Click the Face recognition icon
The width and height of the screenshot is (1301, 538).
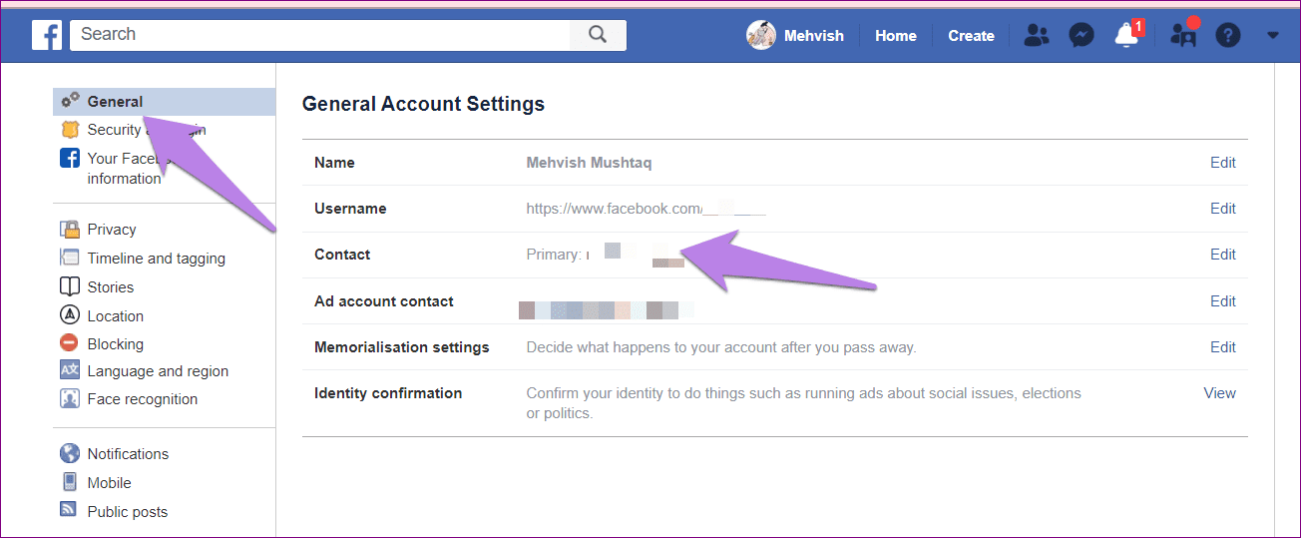tap(70, 399)
